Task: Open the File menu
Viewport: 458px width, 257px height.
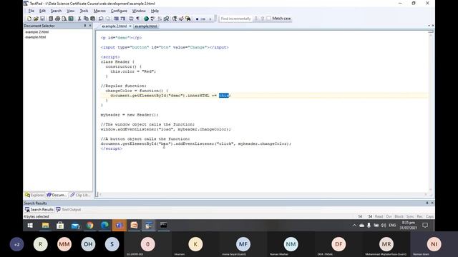Action: [31, 11]
